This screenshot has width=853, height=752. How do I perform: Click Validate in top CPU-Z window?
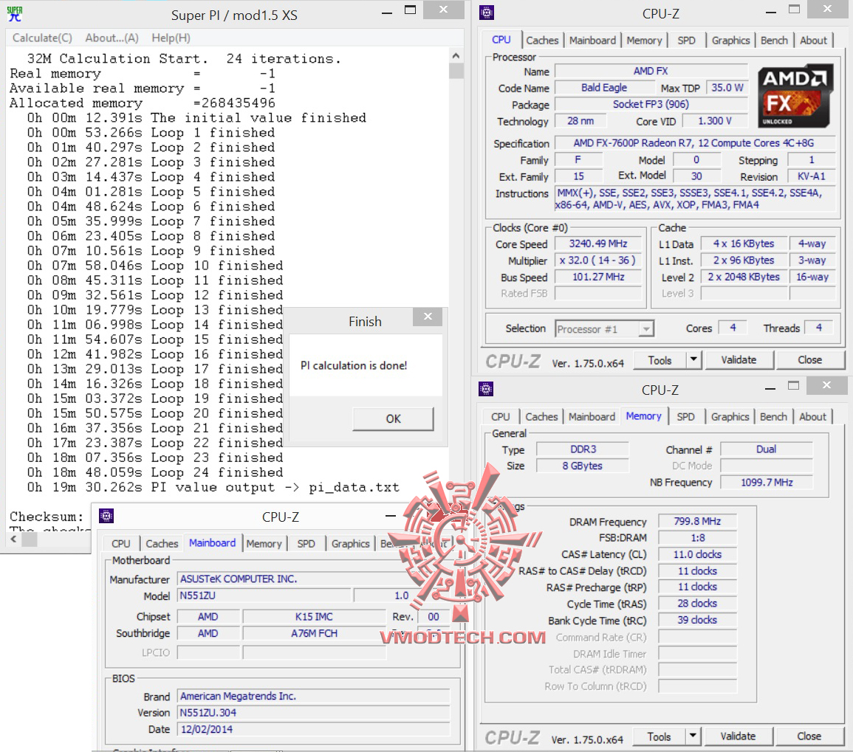(x=739, y=360)
